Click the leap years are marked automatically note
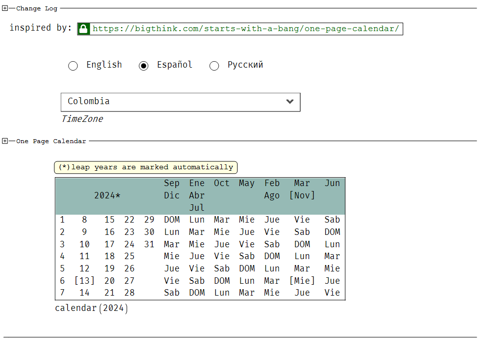Image resolution: width=480 pixels, height=342 pixels. [x=146, y=167]
